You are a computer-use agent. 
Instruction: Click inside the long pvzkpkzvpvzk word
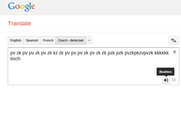point(139,53)
